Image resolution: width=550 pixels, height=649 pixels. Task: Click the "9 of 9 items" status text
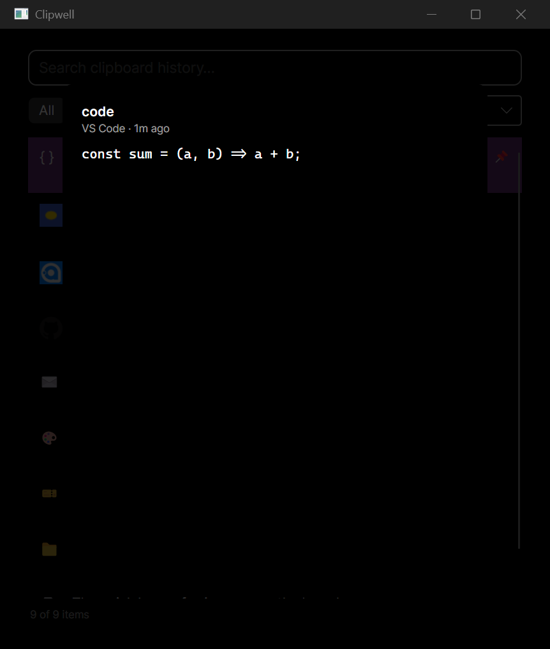(59, 615)
